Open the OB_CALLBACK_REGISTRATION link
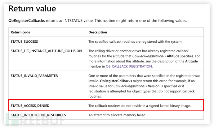The height and width of the screenshot is (128, 214). click(129, 66)
